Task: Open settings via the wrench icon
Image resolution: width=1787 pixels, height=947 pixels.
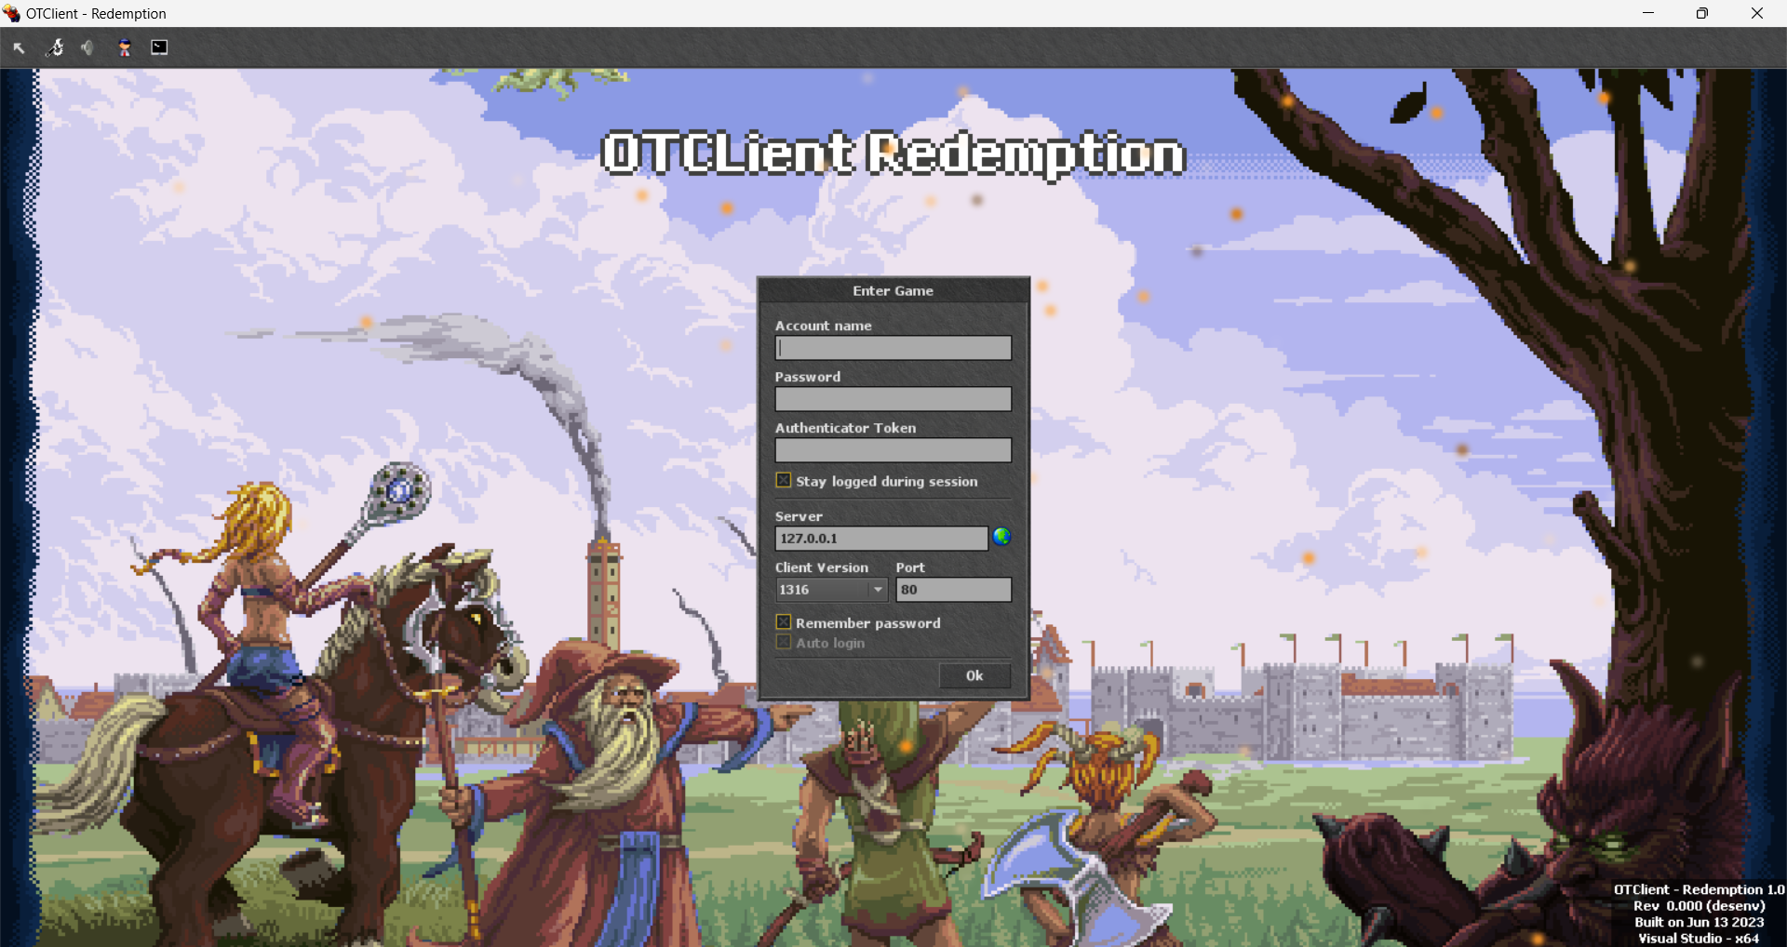Action: tap(53, 47)
